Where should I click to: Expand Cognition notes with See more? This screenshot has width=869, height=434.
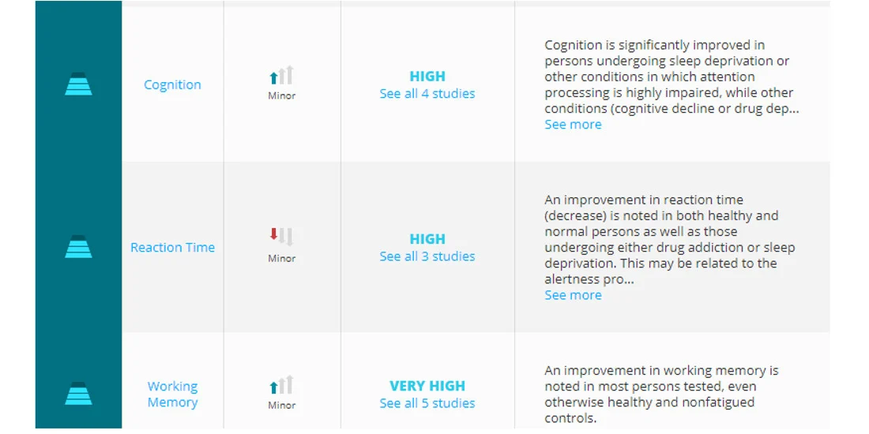573,125
